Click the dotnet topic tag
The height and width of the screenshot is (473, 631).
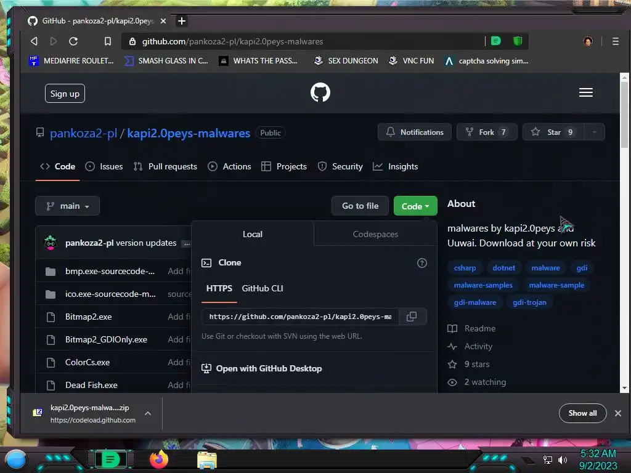click(x=503, y=268)
